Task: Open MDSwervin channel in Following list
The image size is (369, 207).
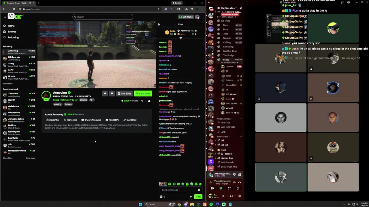Action: tap(19, 58)
